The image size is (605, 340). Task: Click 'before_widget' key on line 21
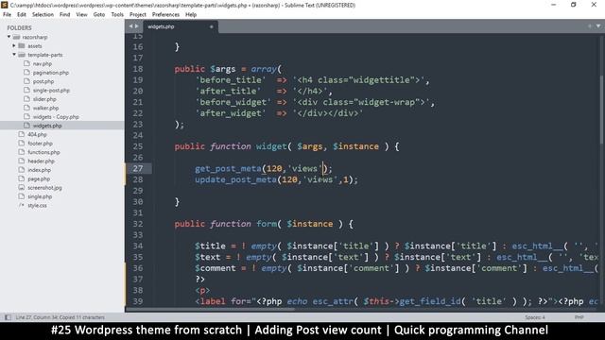pos(233,103)
